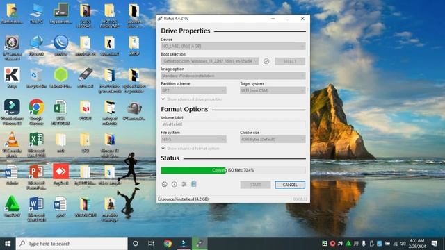Open the Krisp K desktop shortcut
The width and height of the screenshot is (445, 250).
tap(12, 78)
